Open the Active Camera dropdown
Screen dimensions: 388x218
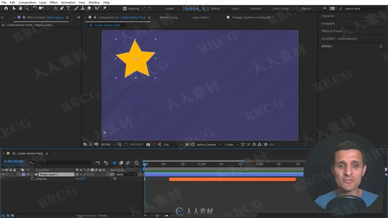[x=209, y=144]
